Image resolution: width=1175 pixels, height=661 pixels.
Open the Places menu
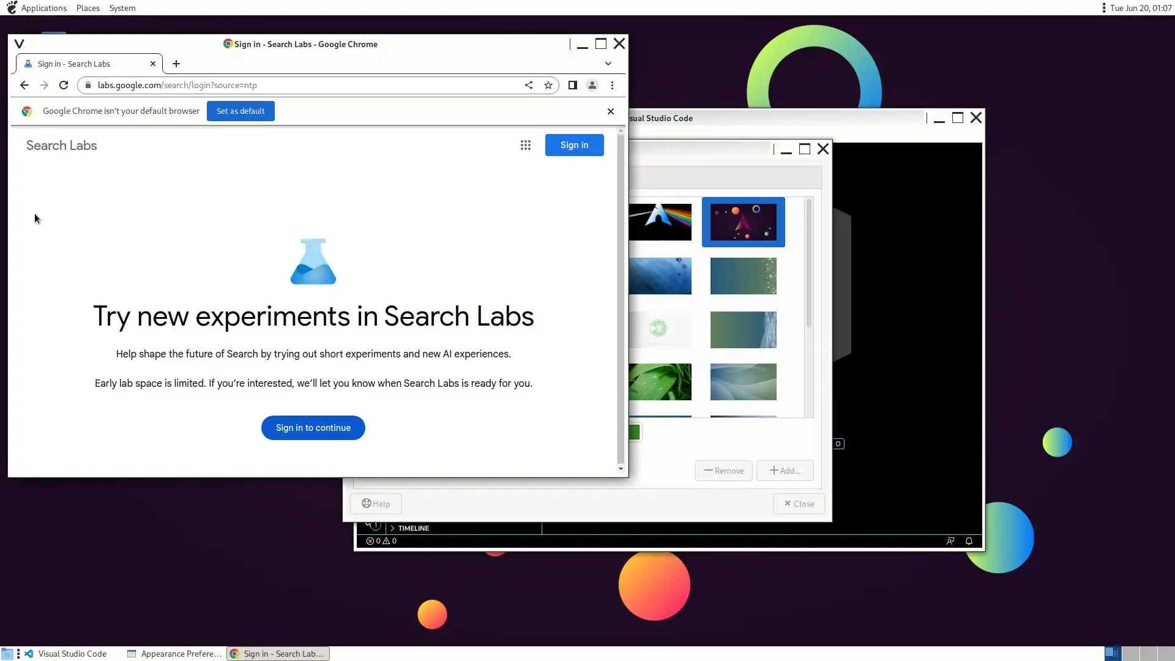(x=88, y=8)
